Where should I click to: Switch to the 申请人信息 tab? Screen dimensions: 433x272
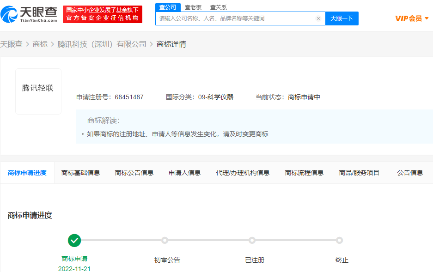[185, 173]
